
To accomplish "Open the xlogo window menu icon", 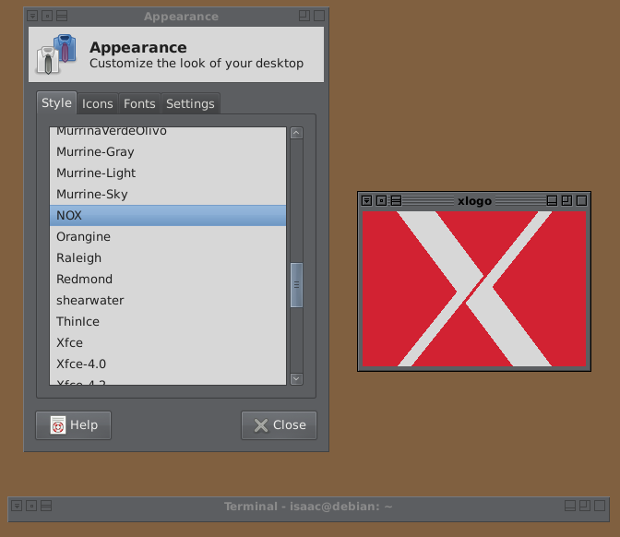I will (x=366, y=201).
